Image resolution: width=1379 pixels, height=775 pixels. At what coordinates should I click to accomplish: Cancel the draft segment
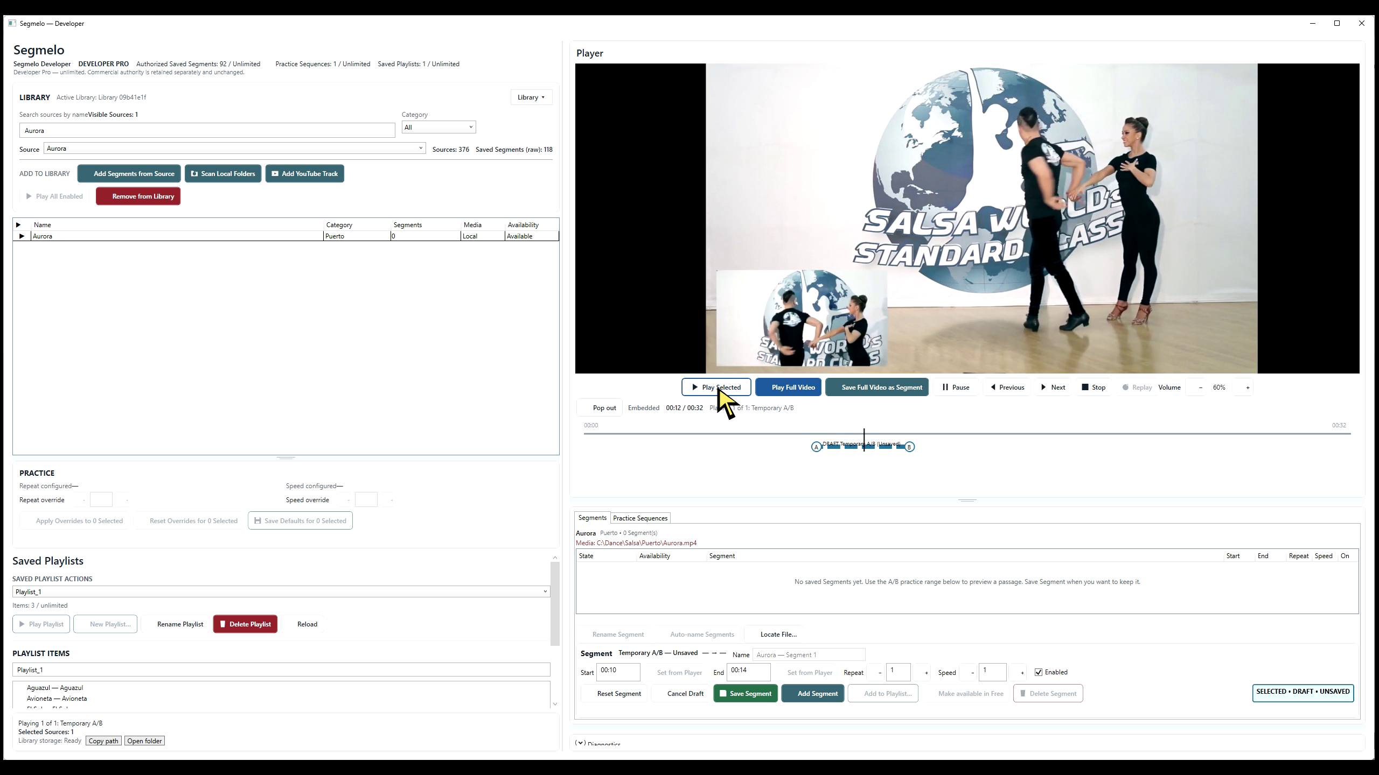680,693
